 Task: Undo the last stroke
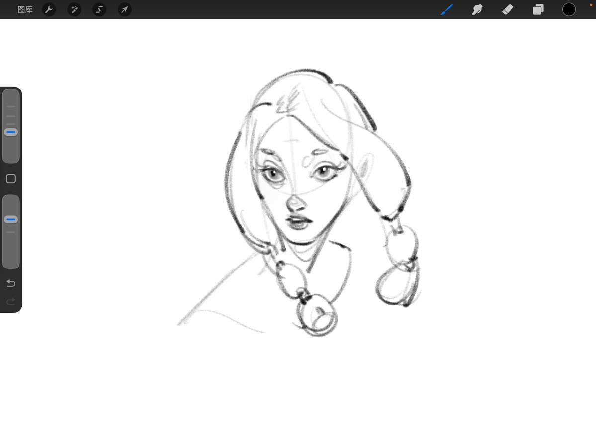pyautogui.click(x=11, y=283)
